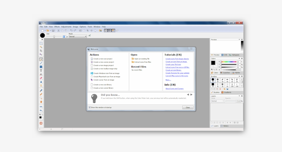Open the dropdown arrow beside the New file icon
Screen dimensions: 282x152
44,30
